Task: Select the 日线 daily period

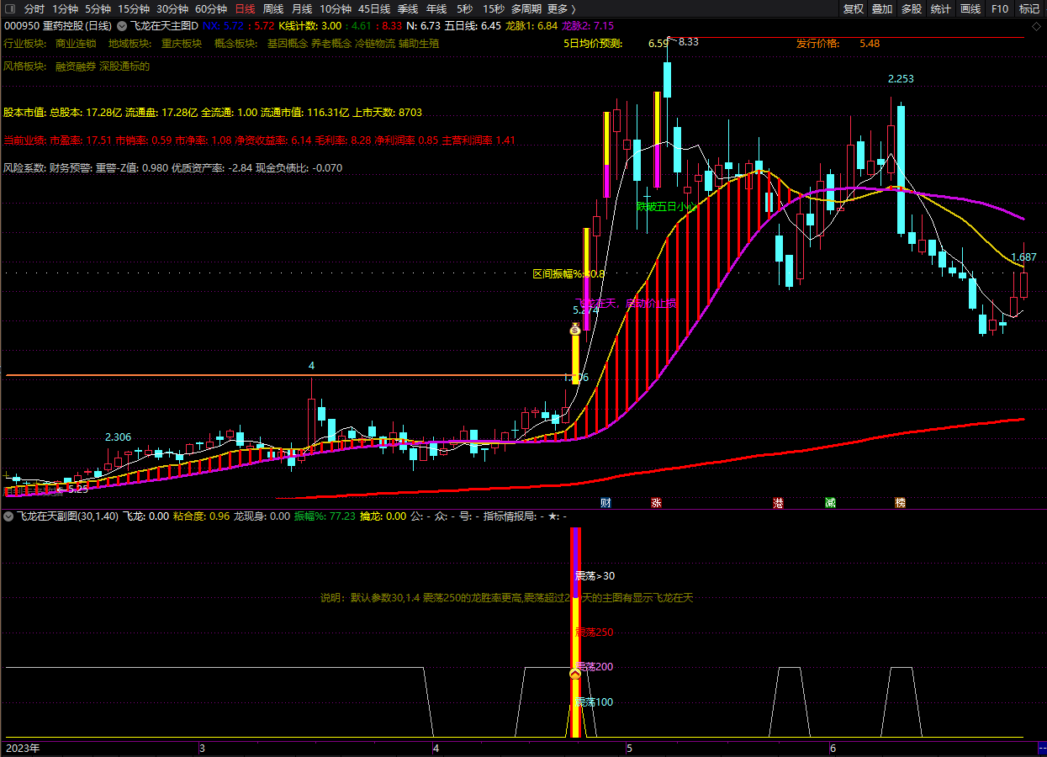Action: [x=245, y=8]
